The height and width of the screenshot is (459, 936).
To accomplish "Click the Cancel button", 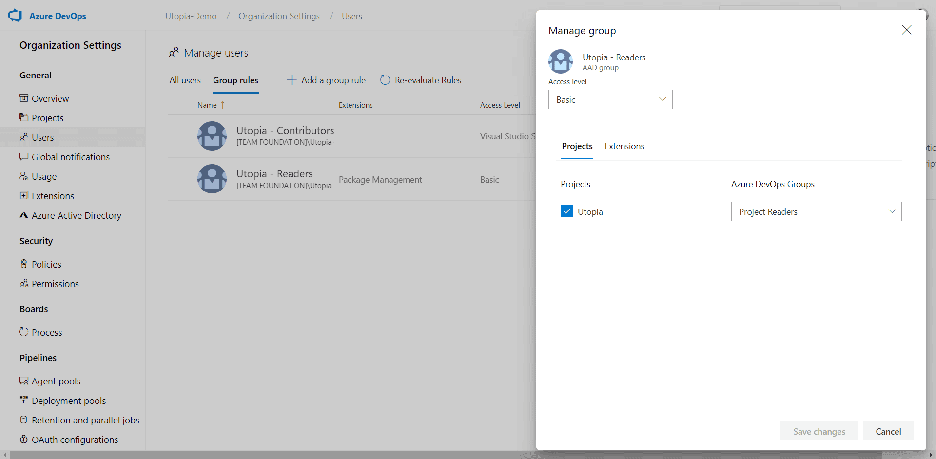I will point(888,431).
